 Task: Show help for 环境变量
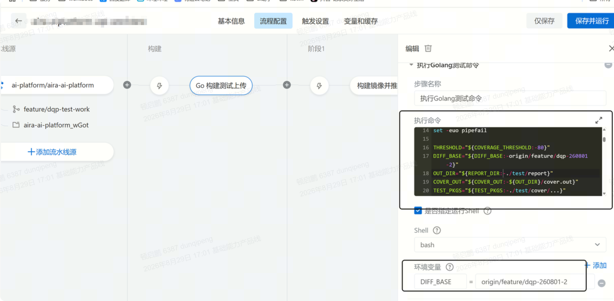point(449,267)
